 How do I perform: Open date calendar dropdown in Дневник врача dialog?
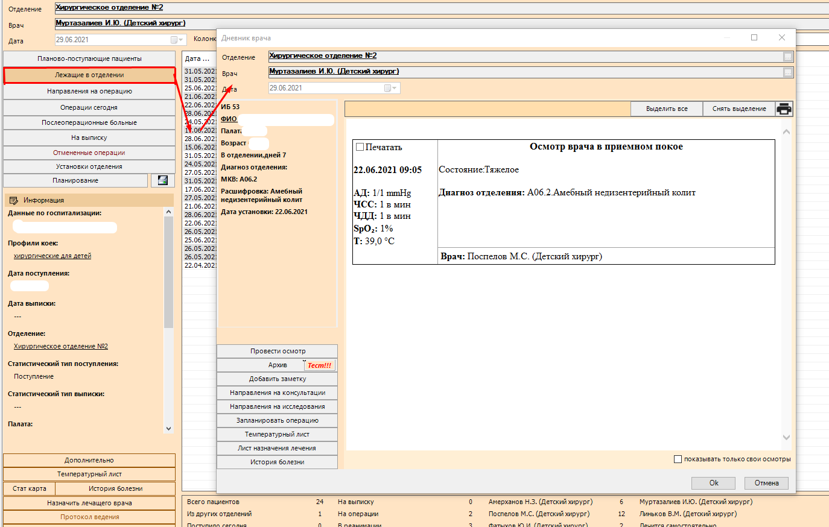(392, 88)
